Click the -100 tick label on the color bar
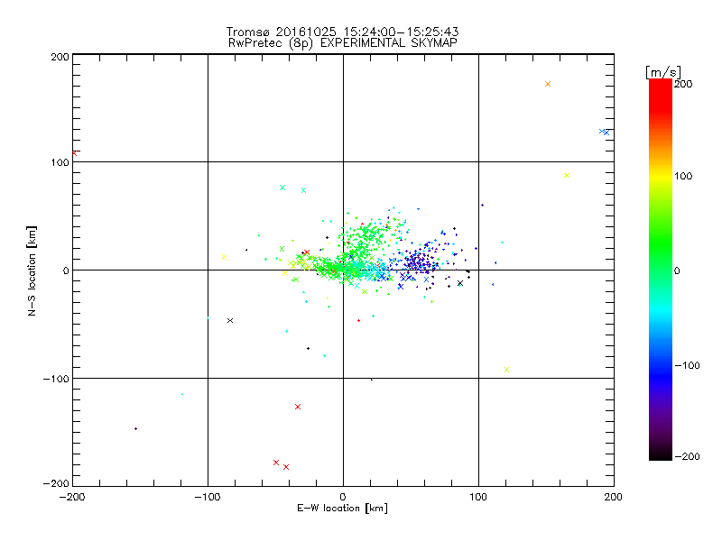 pyautogui.click(x=690, y=364)
